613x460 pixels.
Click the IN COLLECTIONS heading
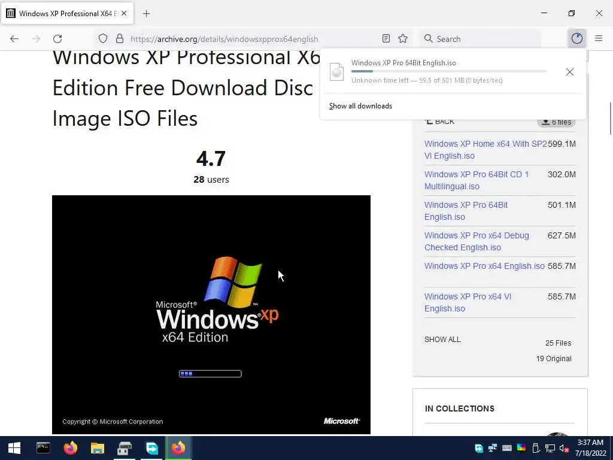(460, 408)
